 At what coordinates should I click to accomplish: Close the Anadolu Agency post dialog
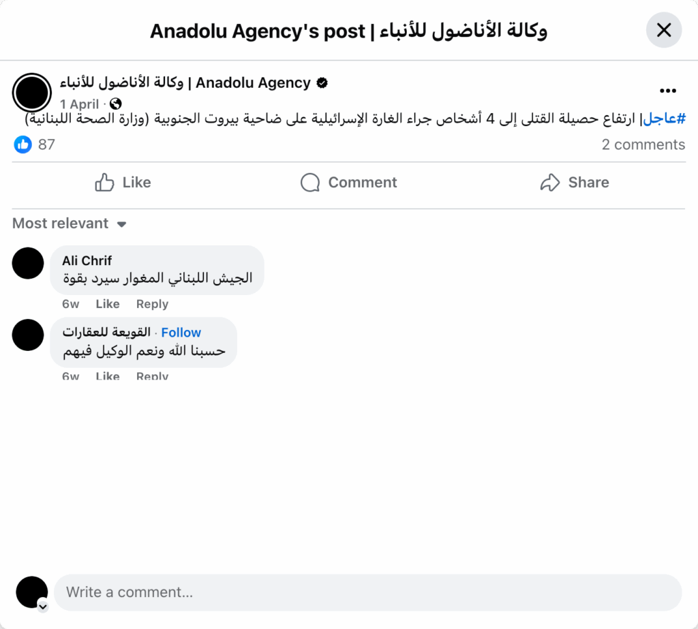(663, 30)
